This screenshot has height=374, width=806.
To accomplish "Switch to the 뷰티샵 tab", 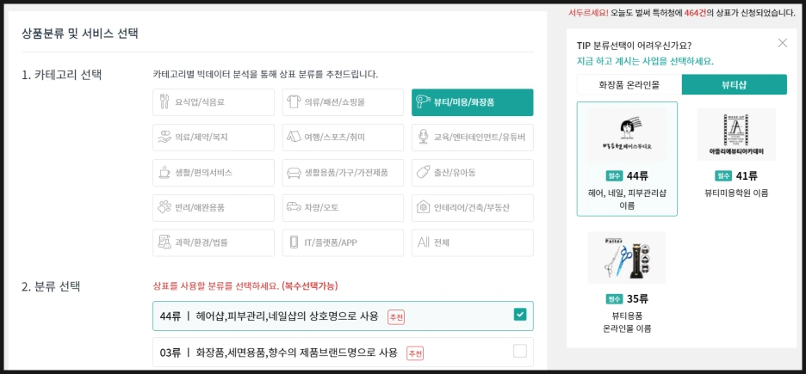I will pos(734,85).
